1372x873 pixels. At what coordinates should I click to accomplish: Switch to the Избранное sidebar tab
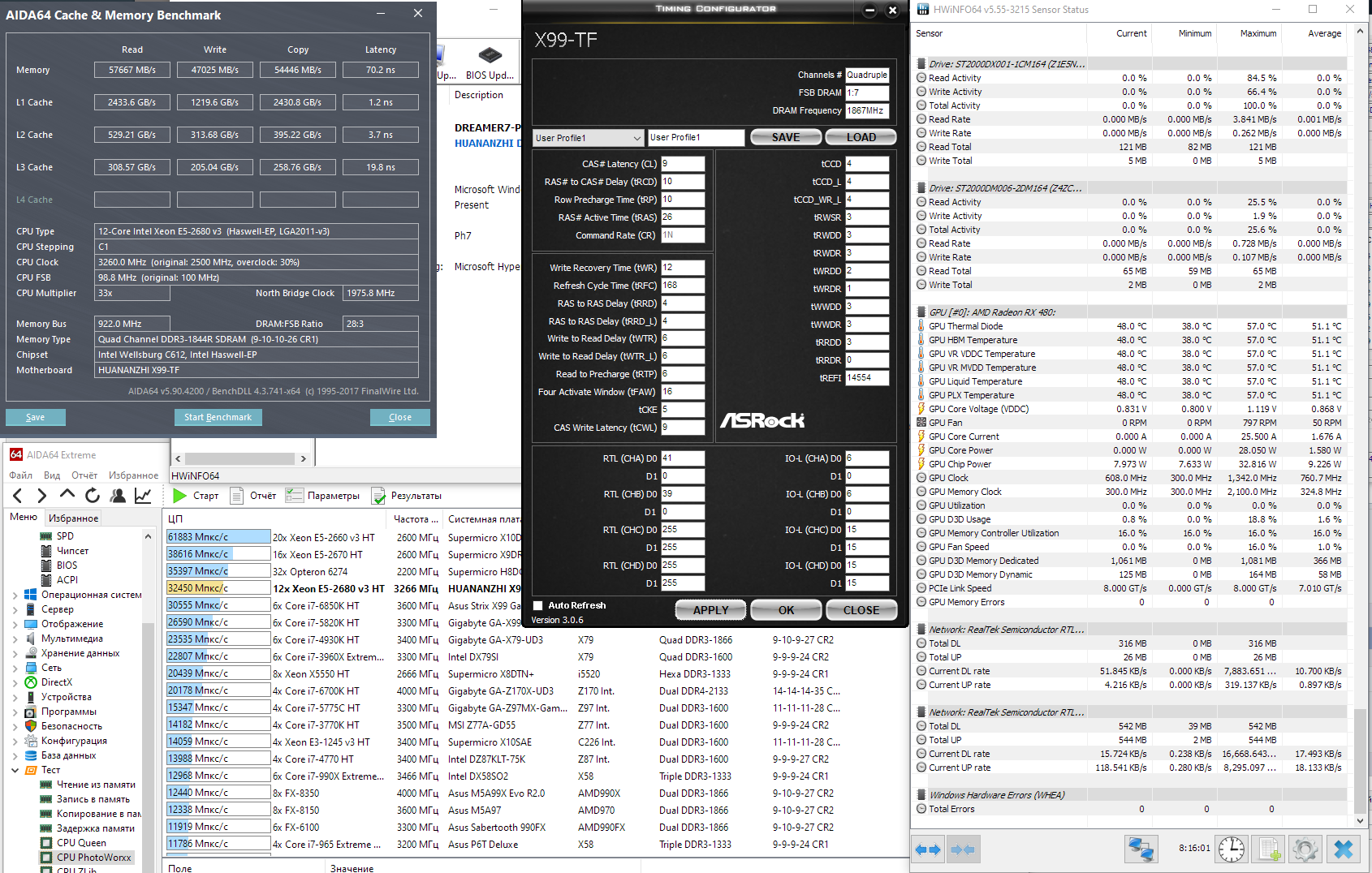click(73, 518)
